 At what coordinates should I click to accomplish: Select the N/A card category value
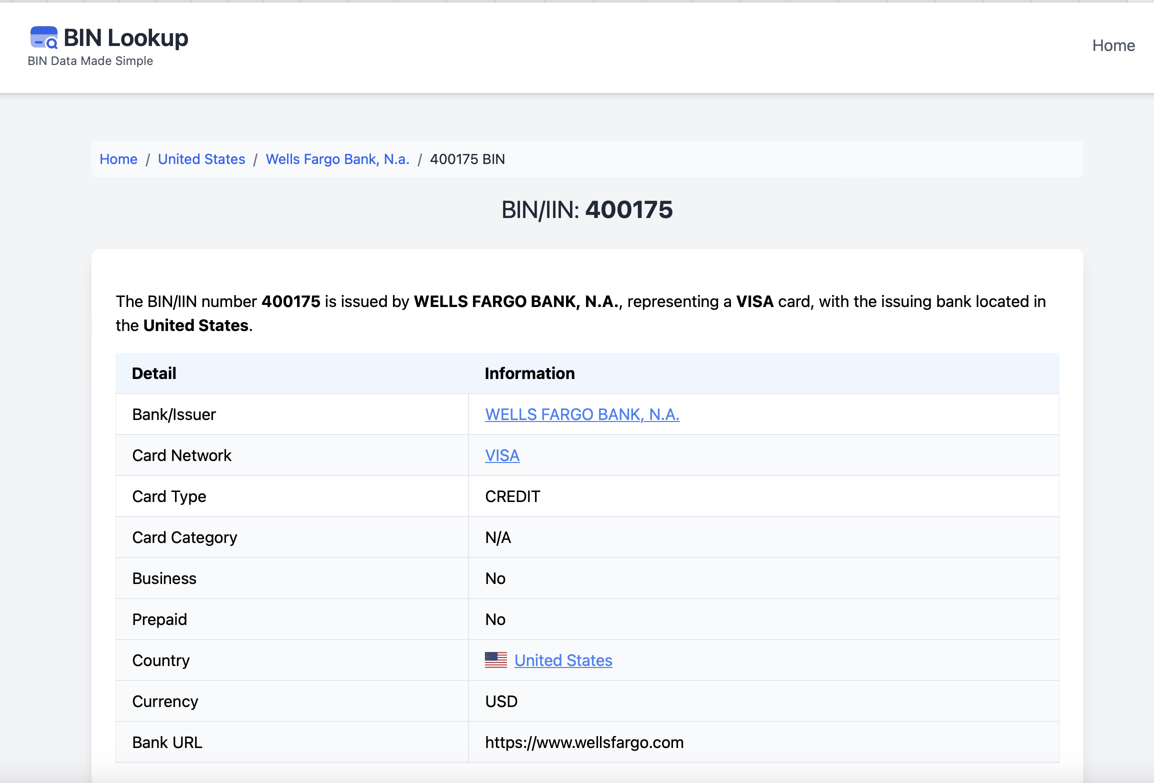(x=498, y=537)
